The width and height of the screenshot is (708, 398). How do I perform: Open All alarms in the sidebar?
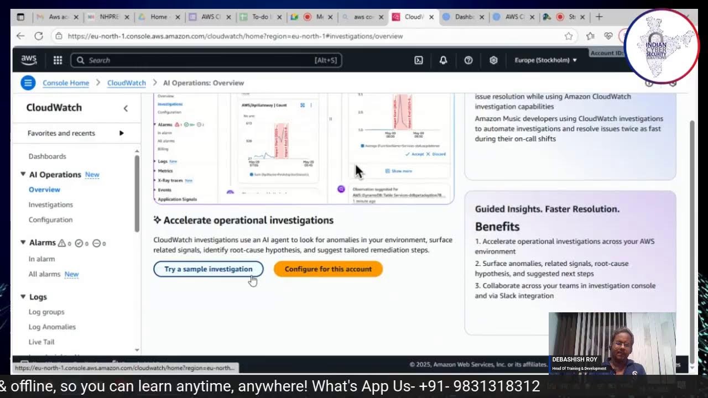(x=44, y=274)
